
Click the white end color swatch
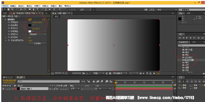coord(30,31)
